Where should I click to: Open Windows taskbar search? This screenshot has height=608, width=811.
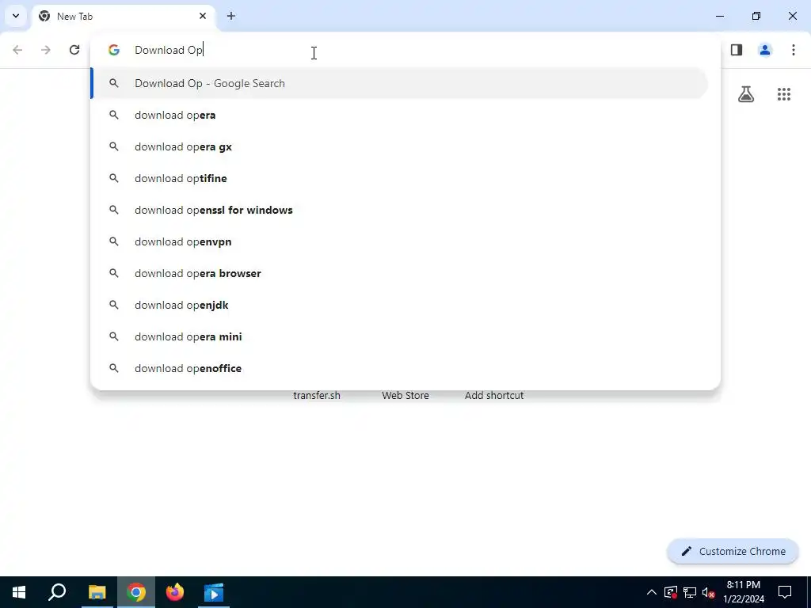pos(57,592)
